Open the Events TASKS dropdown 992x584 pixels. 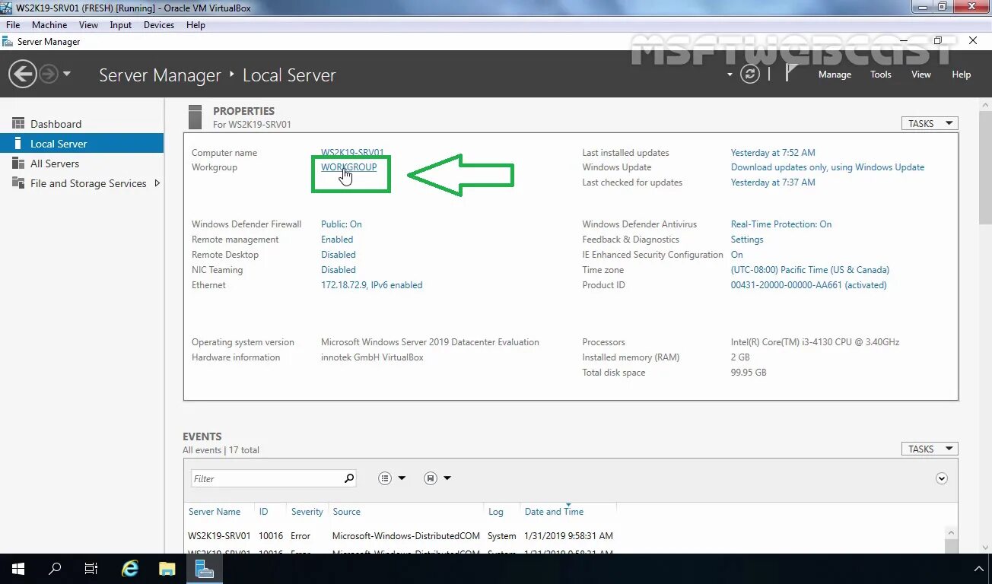(x=930, y=449)
